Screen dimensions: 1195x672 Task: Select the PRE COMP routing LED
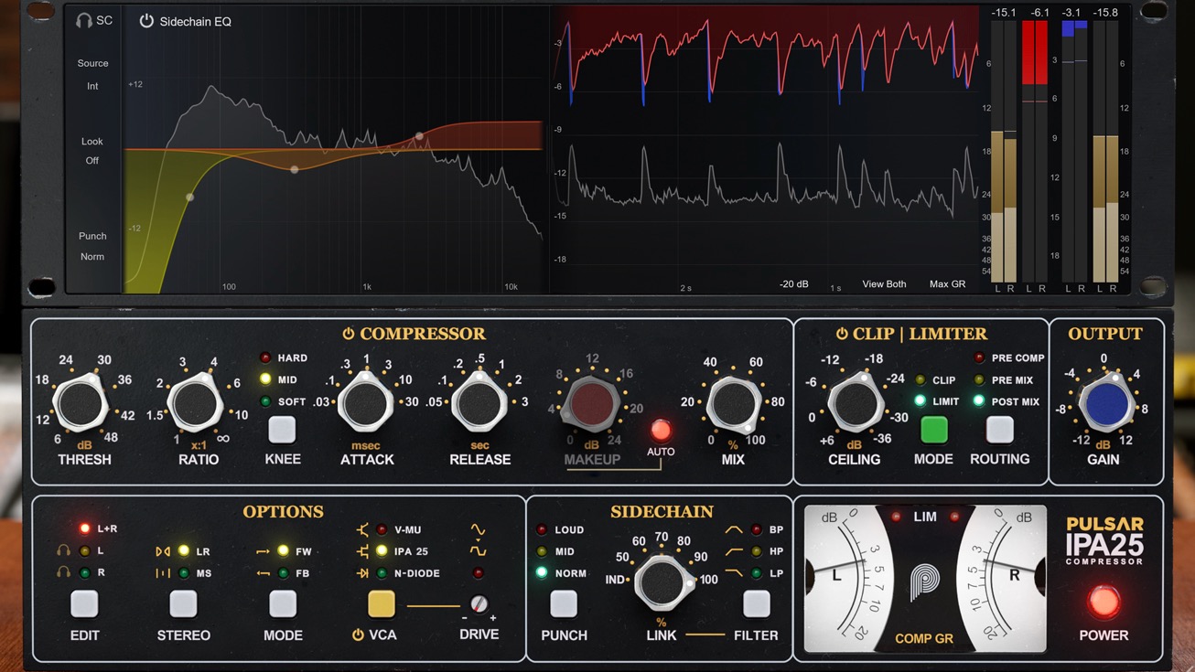(979, 358)
